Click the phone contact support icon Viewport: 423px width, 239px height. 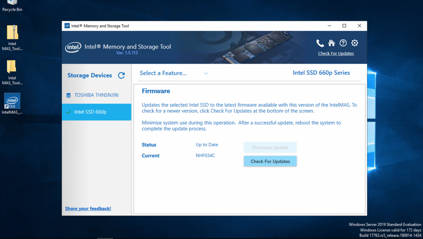[320, 43]
